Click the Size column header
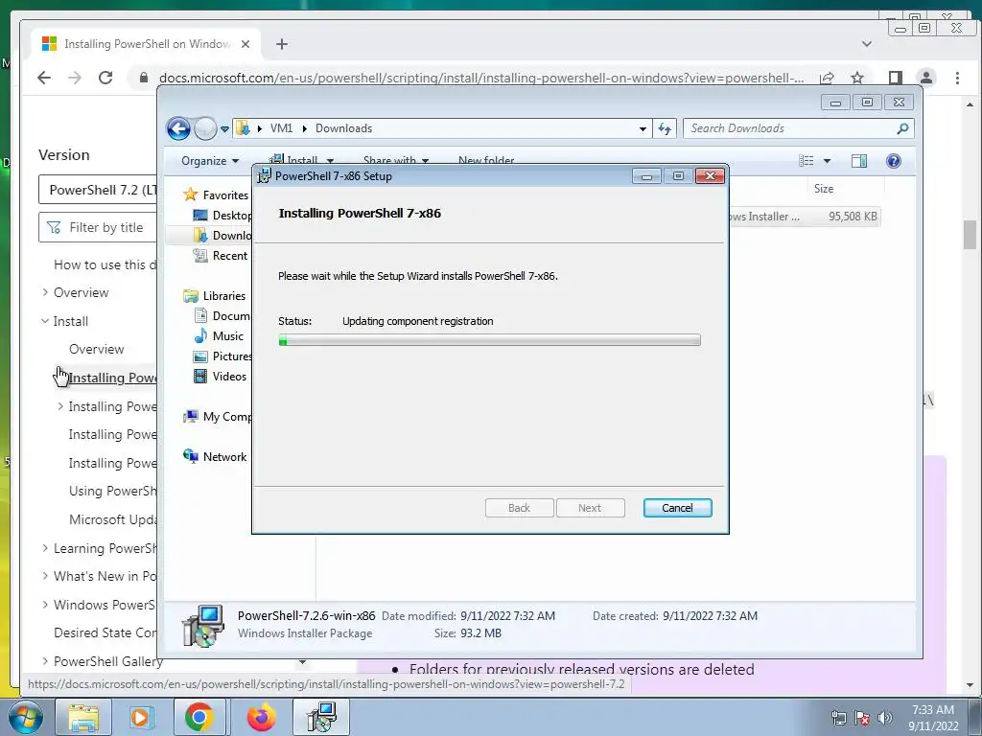 click(x=823, y=189)
